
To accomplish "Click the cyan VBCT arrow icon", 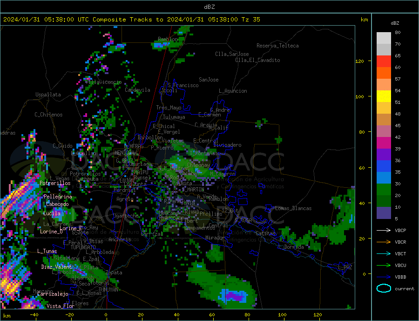I will tap(384, 253).
